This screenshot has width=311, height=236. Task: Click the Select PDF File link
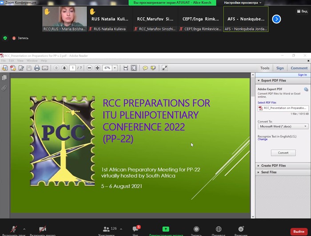tap(267, 102)
